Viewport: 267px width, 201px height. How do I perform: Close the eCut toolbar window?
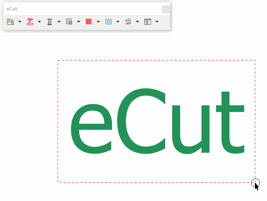pyautogui.click(x=166, y=9)
